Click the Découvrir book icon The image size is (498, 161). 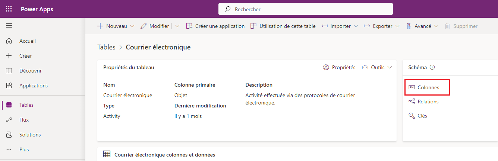point(9,71)
